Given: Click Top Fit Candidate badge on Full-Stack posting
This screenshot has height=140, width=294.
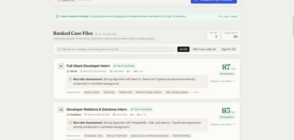Looking at the screenshot, I should point(124,66).
